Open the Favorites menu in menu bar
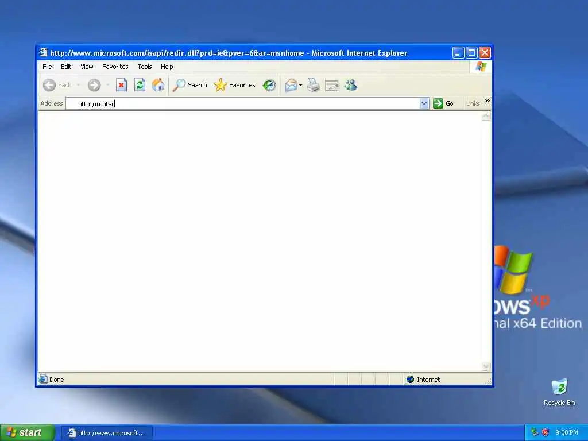588x441 pixels. (x=115, y=67)
